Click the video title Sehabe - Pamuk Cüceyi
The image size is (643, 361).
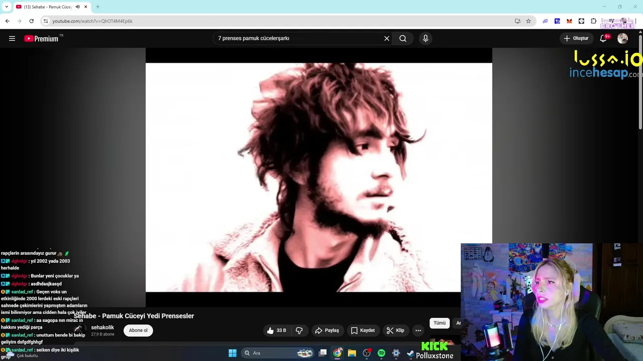pos(134,316)
